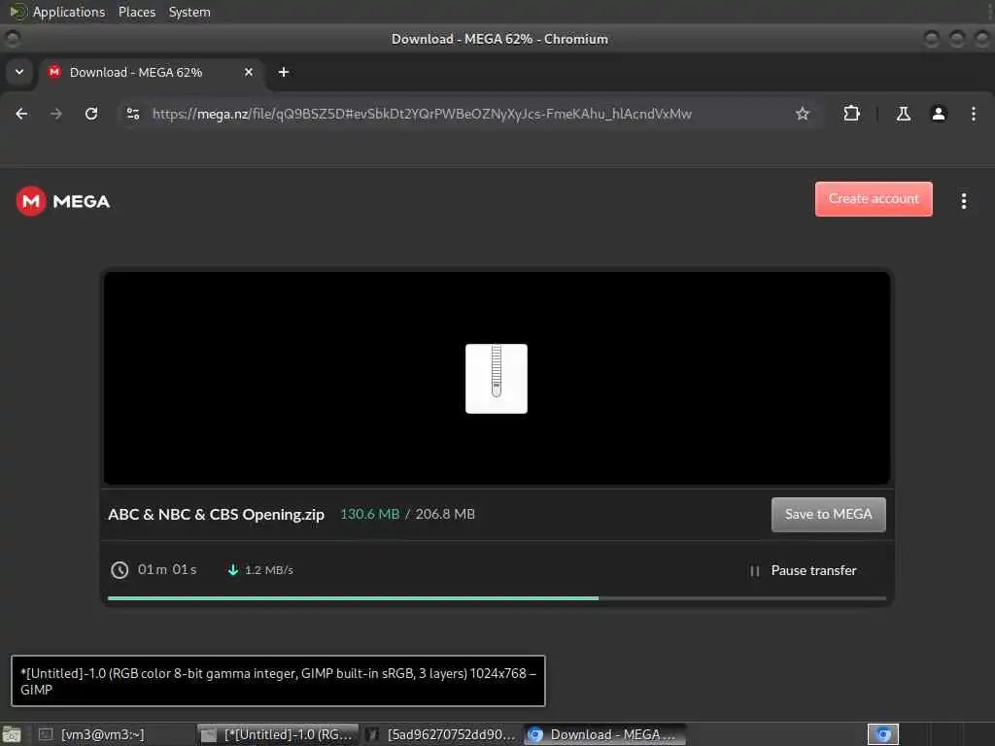Switch to Untitled GIMP window in taskbar

[x=278, y=734]
